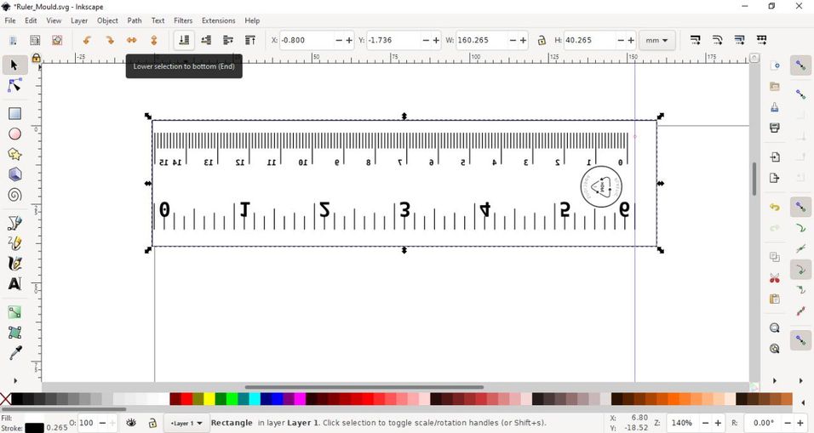Click Import file icon

pos(775,157)
